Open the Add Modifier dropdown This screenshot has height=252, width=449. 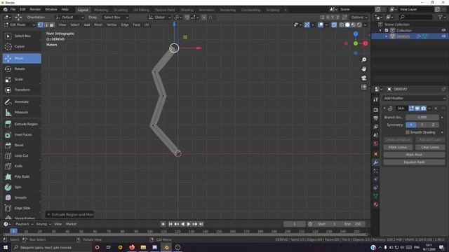(x=414, y=98)
